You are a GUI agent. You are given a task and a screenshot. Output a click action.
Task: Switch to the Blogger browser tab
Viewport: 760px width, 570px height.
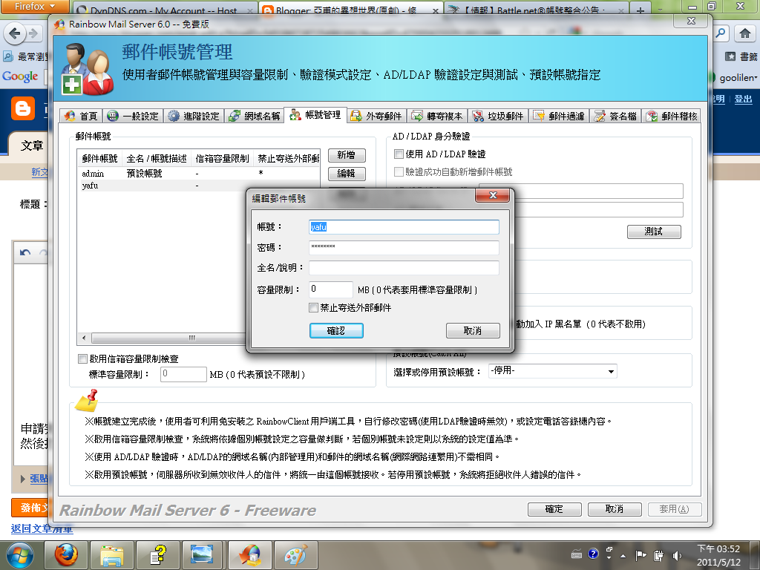pyautogui.click(x=351, y=10)
